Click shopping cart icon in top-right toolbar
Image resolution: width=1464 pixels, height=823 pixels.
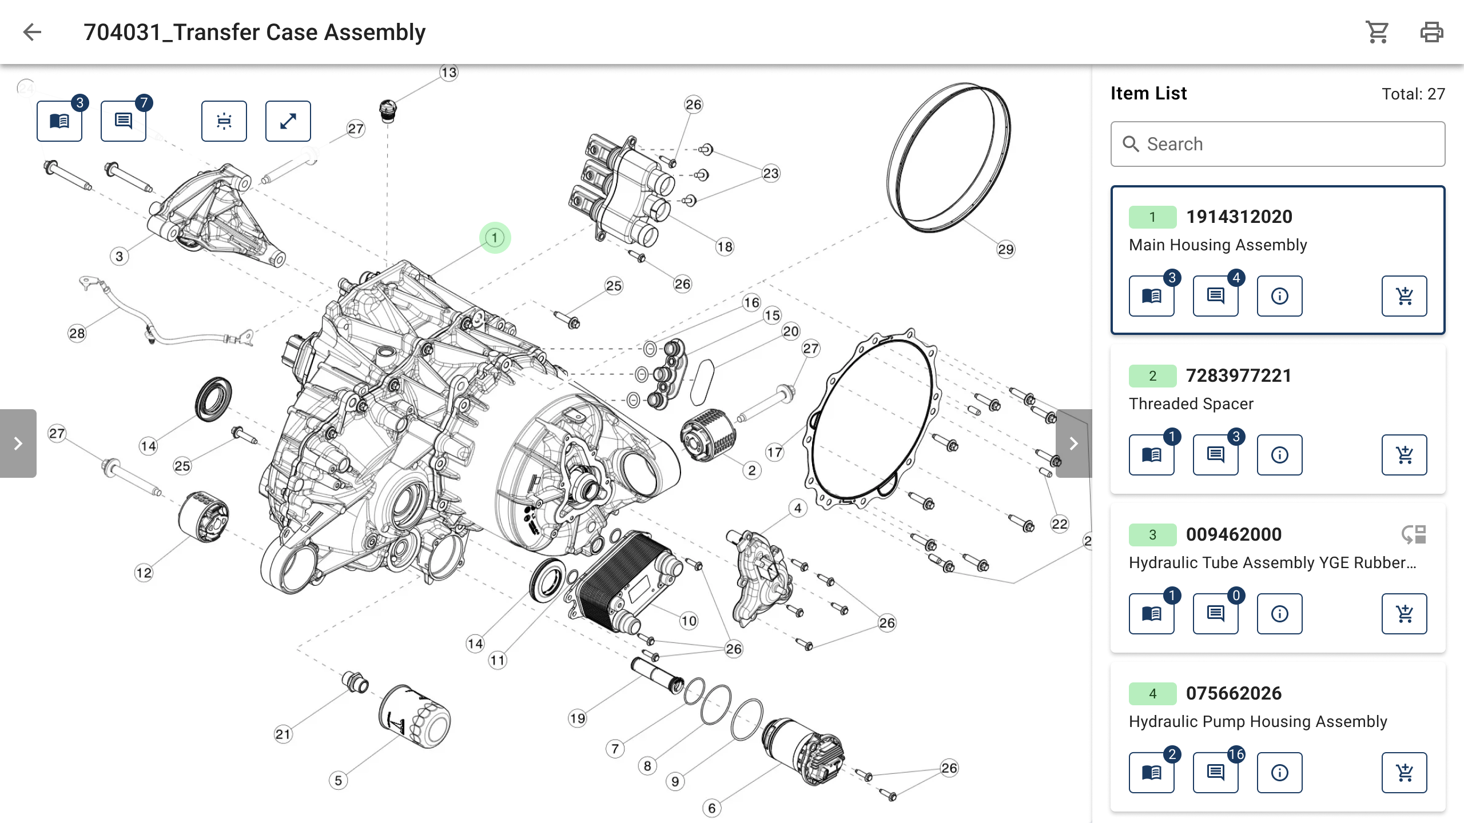1379,32
